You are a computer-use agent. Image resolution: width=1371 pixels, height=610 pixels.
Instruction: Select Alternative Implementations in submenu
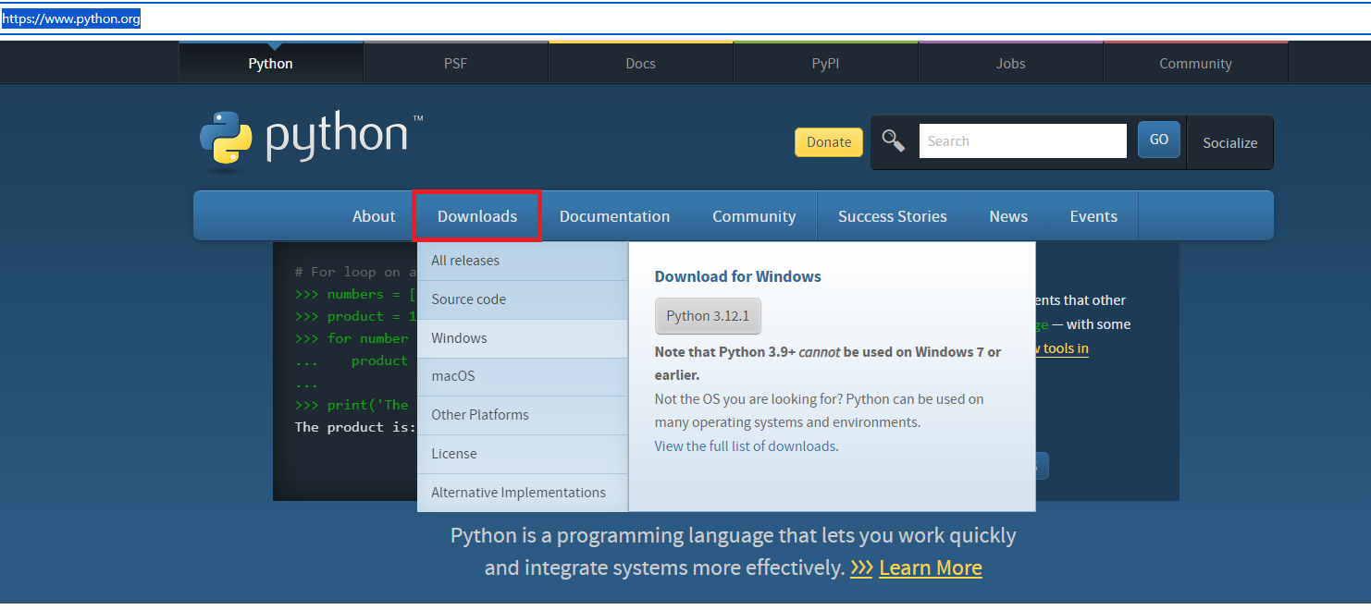(523, 493)
